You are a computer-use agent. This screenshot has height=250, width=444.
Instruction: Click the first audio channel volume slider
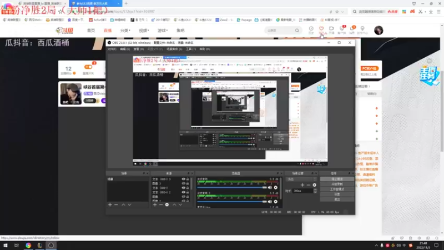(232, 187)
